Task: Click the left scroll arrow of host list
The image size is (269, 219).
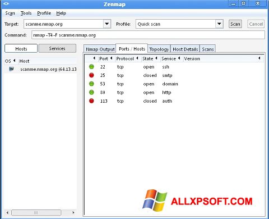Action: pyautogui.click(x=7, y=212)
